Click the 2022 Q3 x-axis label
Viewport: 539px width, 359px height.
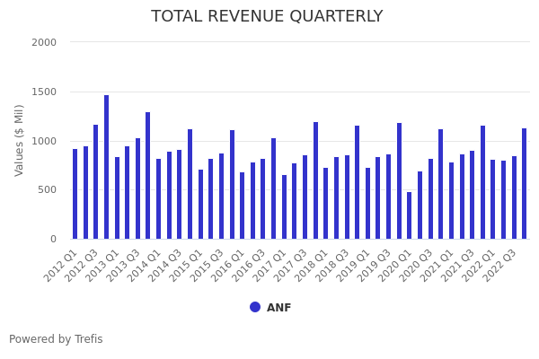pos(501,264)
